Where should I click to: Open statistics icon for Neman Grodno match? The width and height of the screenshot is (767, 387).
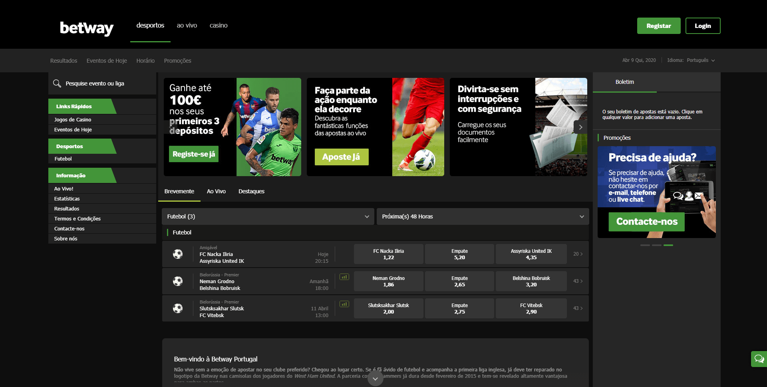[x=344, y=277]
